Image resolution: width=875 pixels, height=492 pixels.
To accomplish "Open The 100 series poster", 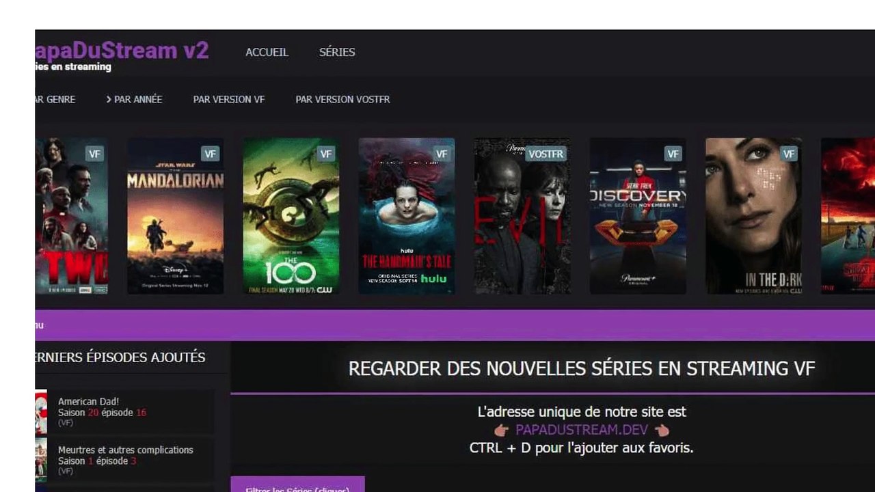I will point(291,216).
